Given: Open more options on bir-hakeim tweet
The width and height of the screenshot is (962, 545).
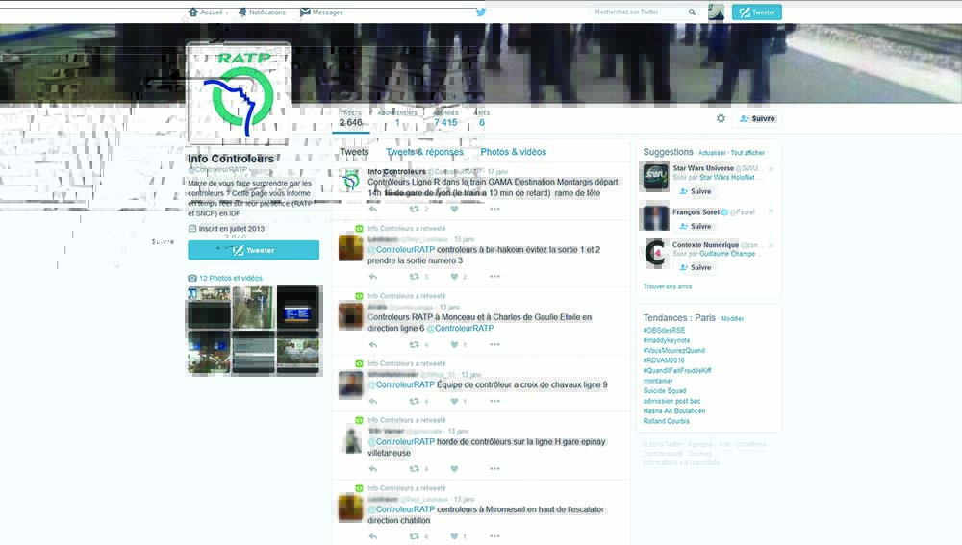Looking at the screenshot, I should click(x=494, y=277).
